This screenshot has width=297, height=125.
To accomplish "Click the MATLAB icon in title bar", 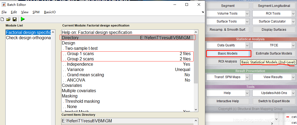I will (4, 5).
